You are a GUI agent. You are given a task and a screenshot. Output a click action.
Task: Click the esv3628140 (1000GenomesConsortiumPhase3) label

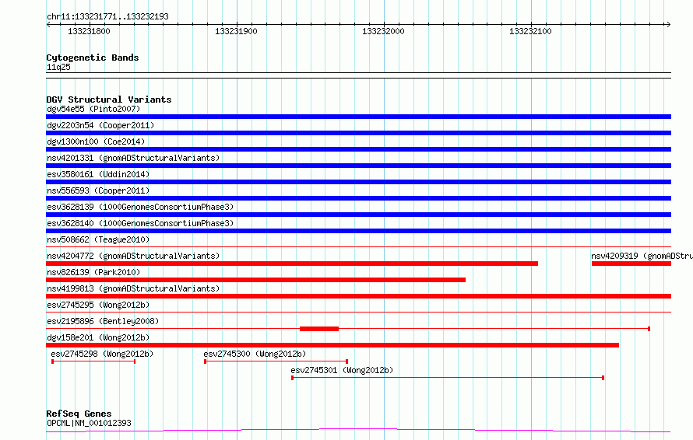click(140, 223)
